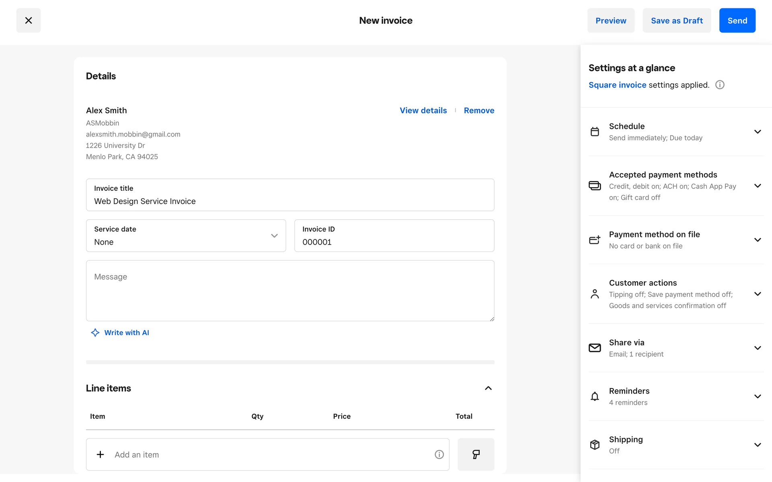The height and width of the screenshot is (482, 772).
Task: Open the Service date dropdown
Action: [x=186, y=236]
